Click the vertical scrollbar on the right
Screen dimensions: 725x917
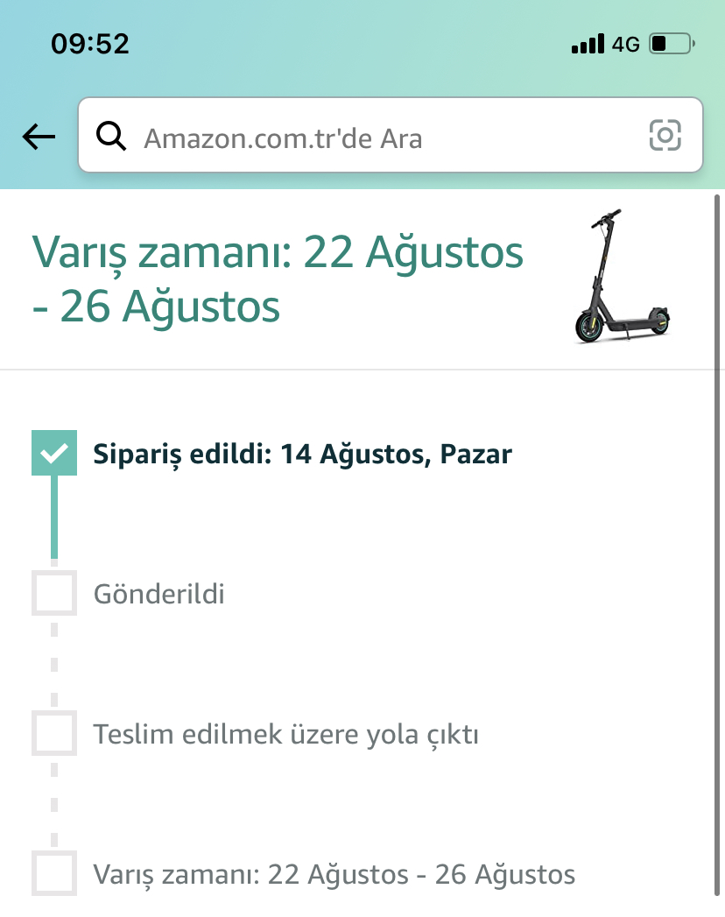tap(719, 526)
